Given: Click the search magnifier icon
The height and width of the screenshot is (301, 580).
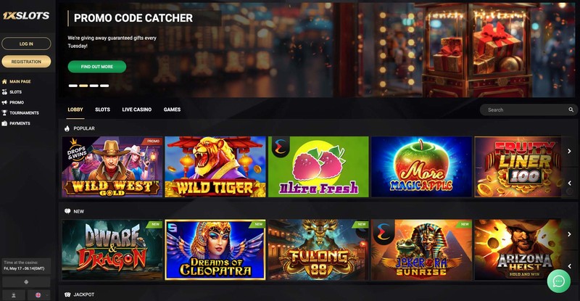Looking at the screenshot, I should 571,110.
